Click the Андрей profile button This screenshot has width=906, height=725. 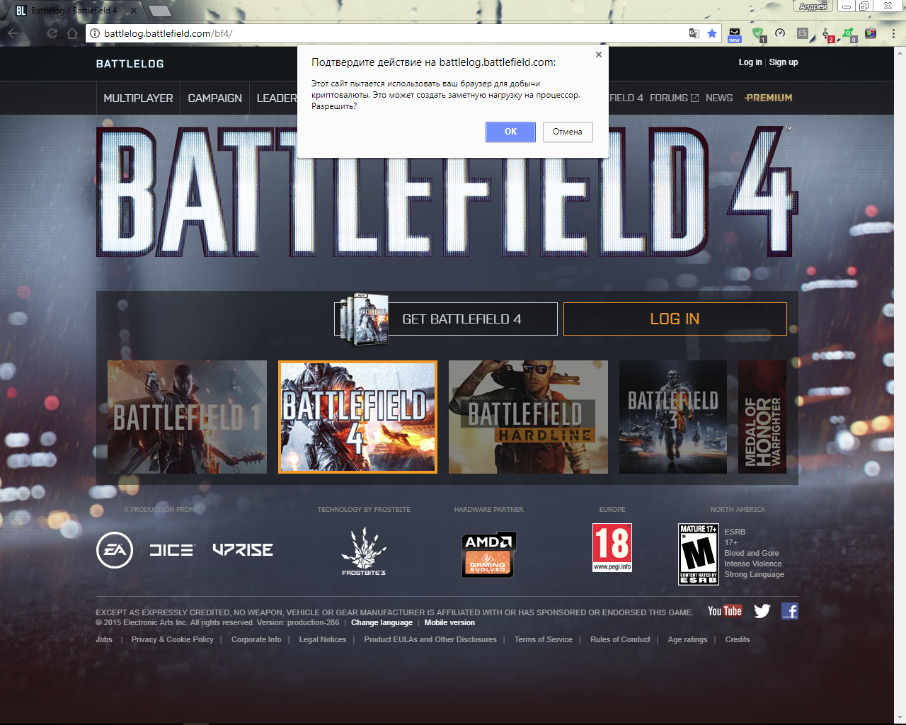(x=813, y=6)
